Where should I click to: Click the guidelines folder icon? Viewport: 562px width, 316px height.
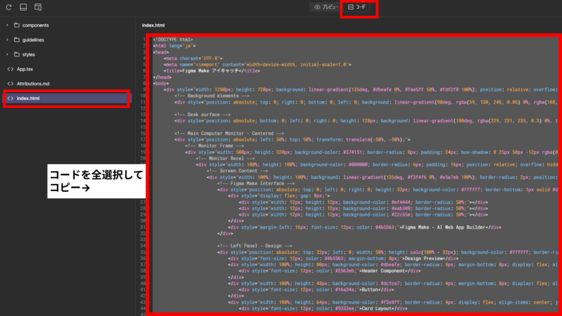17,39
